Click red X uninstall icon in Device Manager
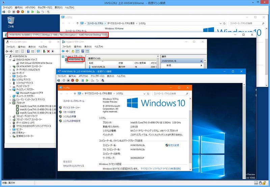The width and height of the screenshot is (270, 187). click(48, 51)
